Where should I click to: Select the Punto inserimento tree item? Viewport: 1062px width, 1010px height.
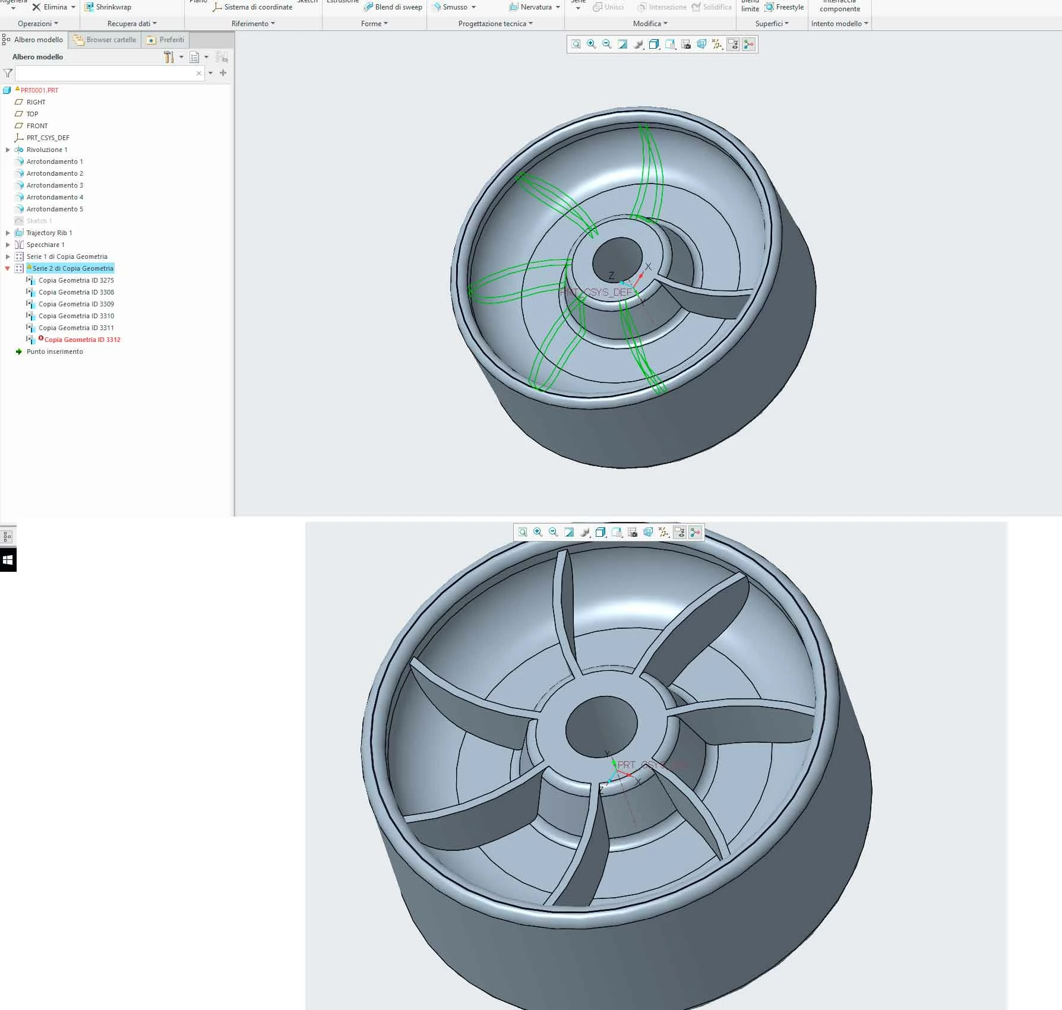(55, 352)
